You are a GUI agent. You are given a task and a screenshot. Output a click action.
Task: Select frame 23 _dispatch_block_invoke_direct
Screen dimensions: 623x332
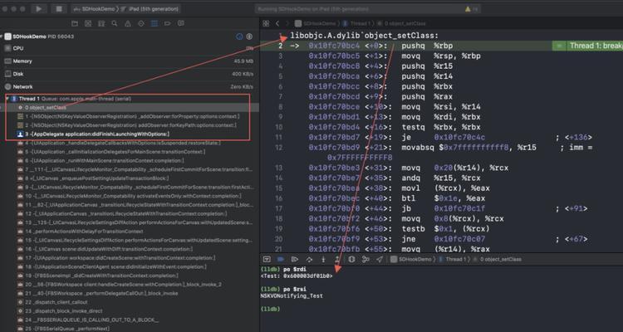130,311
